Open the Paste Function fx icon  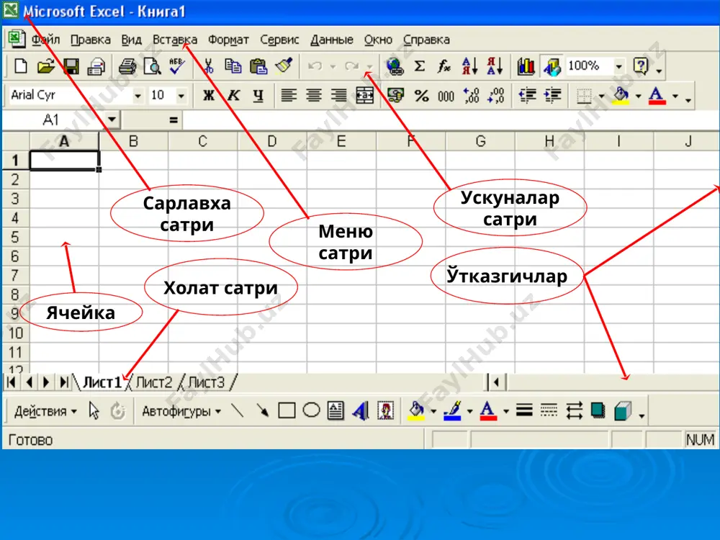(444, 66)
